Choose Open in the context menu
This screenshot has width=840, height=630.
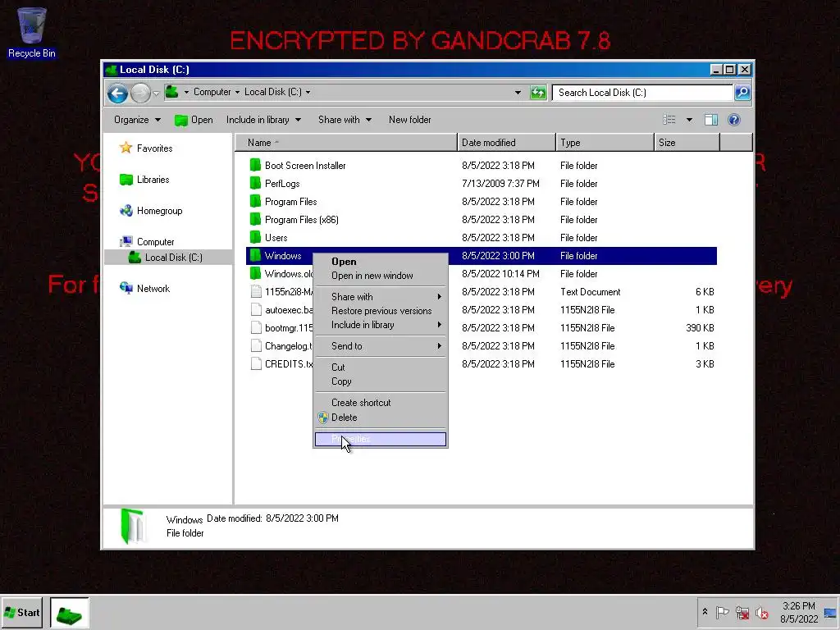pos(381,262)
